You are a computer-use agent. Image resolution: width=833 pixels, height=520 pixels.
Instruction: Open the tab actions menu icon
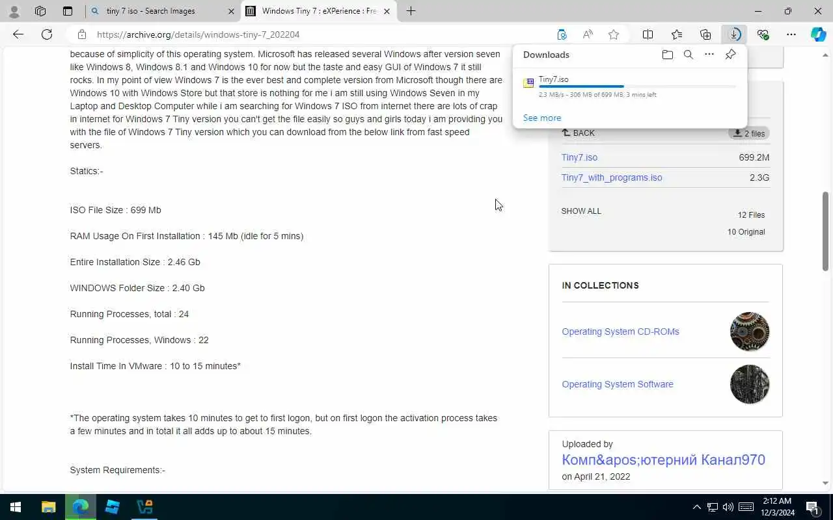pos(68,11)
